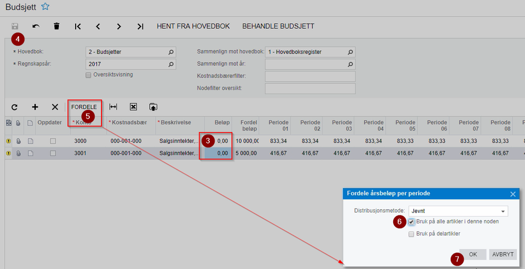The height and width of the screenshot is (269, 525).
Task: Click BEHANDLE BUDSJETT
Action: click(278, 26)
